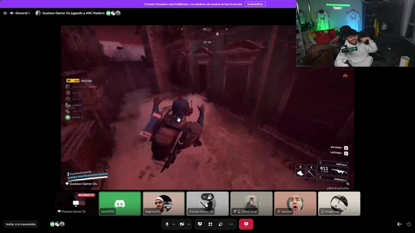Click the CRÓTALO weapon slot in HUD
This screenshot has height=233, width=415.
(x=333, y=169)
